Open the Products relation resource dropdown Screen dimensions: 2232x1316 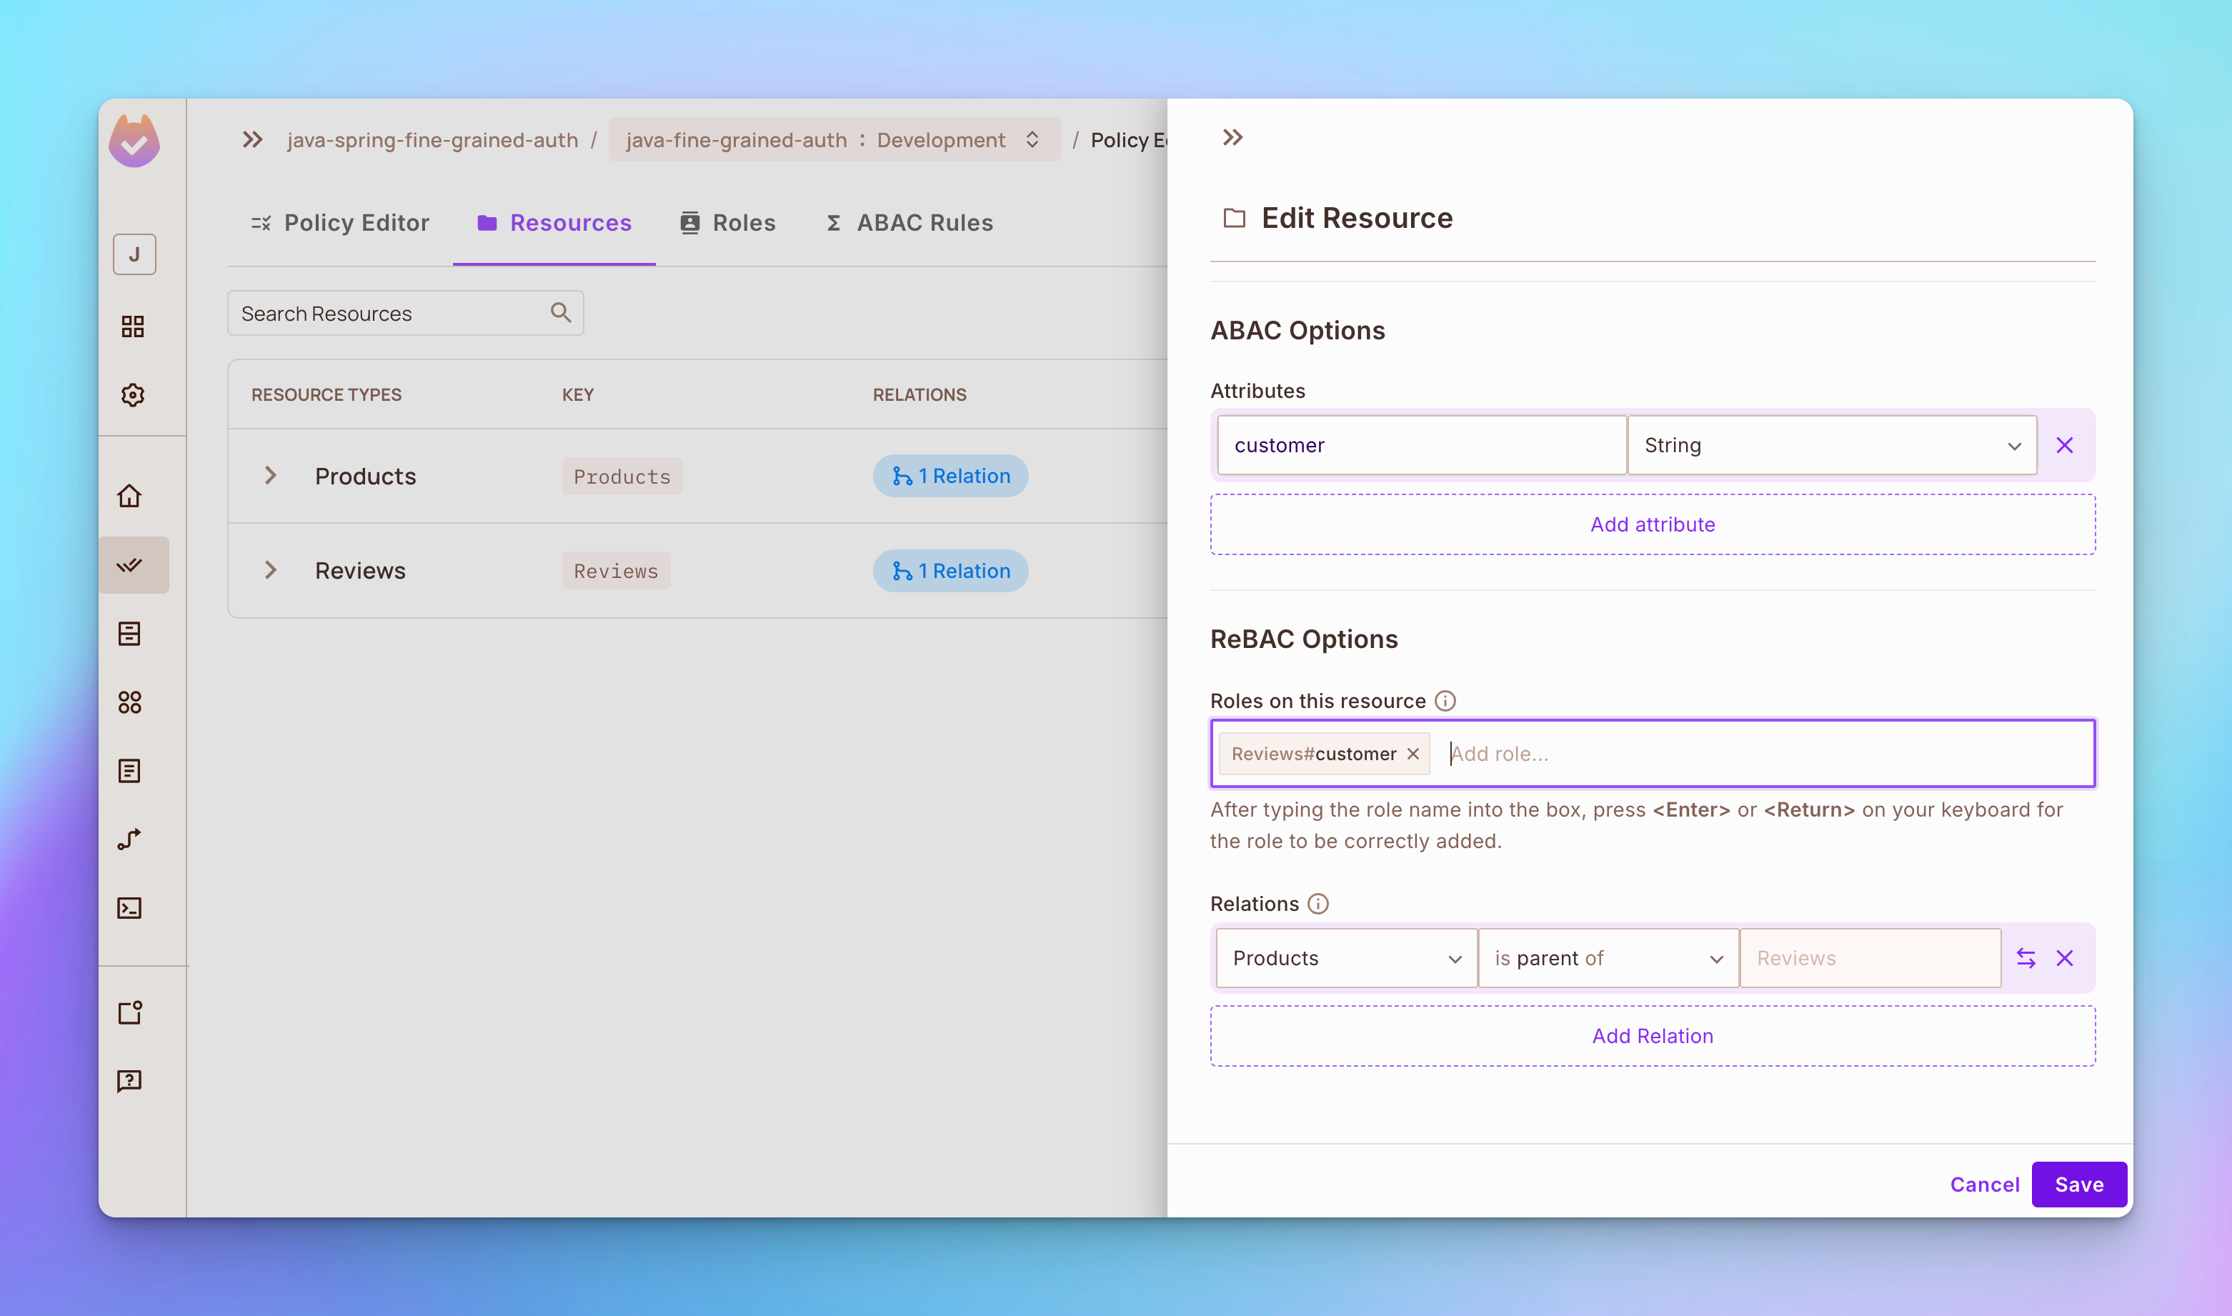pos(1346,958)
